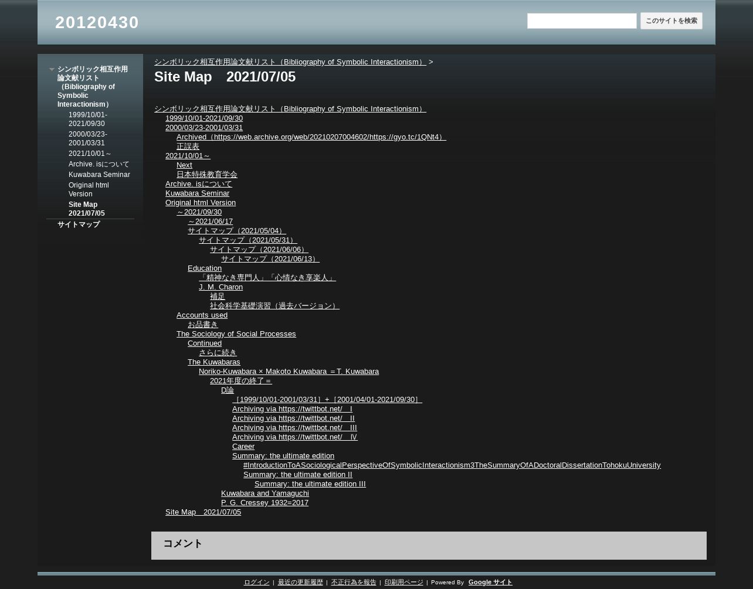Click the ログイン footer link
This screenshot has height=589, width=753.
pos(257,582)
